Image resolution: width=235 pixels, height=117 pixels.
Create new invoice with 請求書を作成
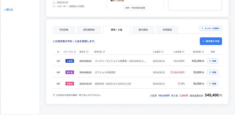pyautogui.click(x=211, y=41)
